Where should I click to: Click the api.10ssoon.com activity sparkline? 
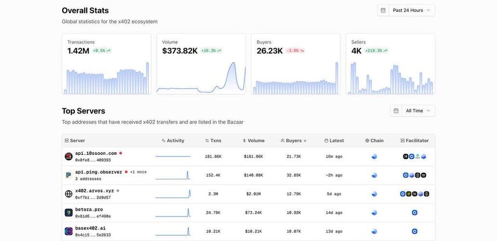point(173,156)
